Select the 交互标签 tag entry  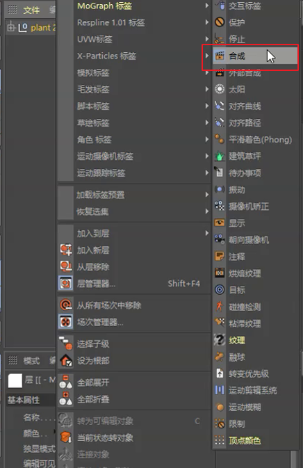(256, 6)
